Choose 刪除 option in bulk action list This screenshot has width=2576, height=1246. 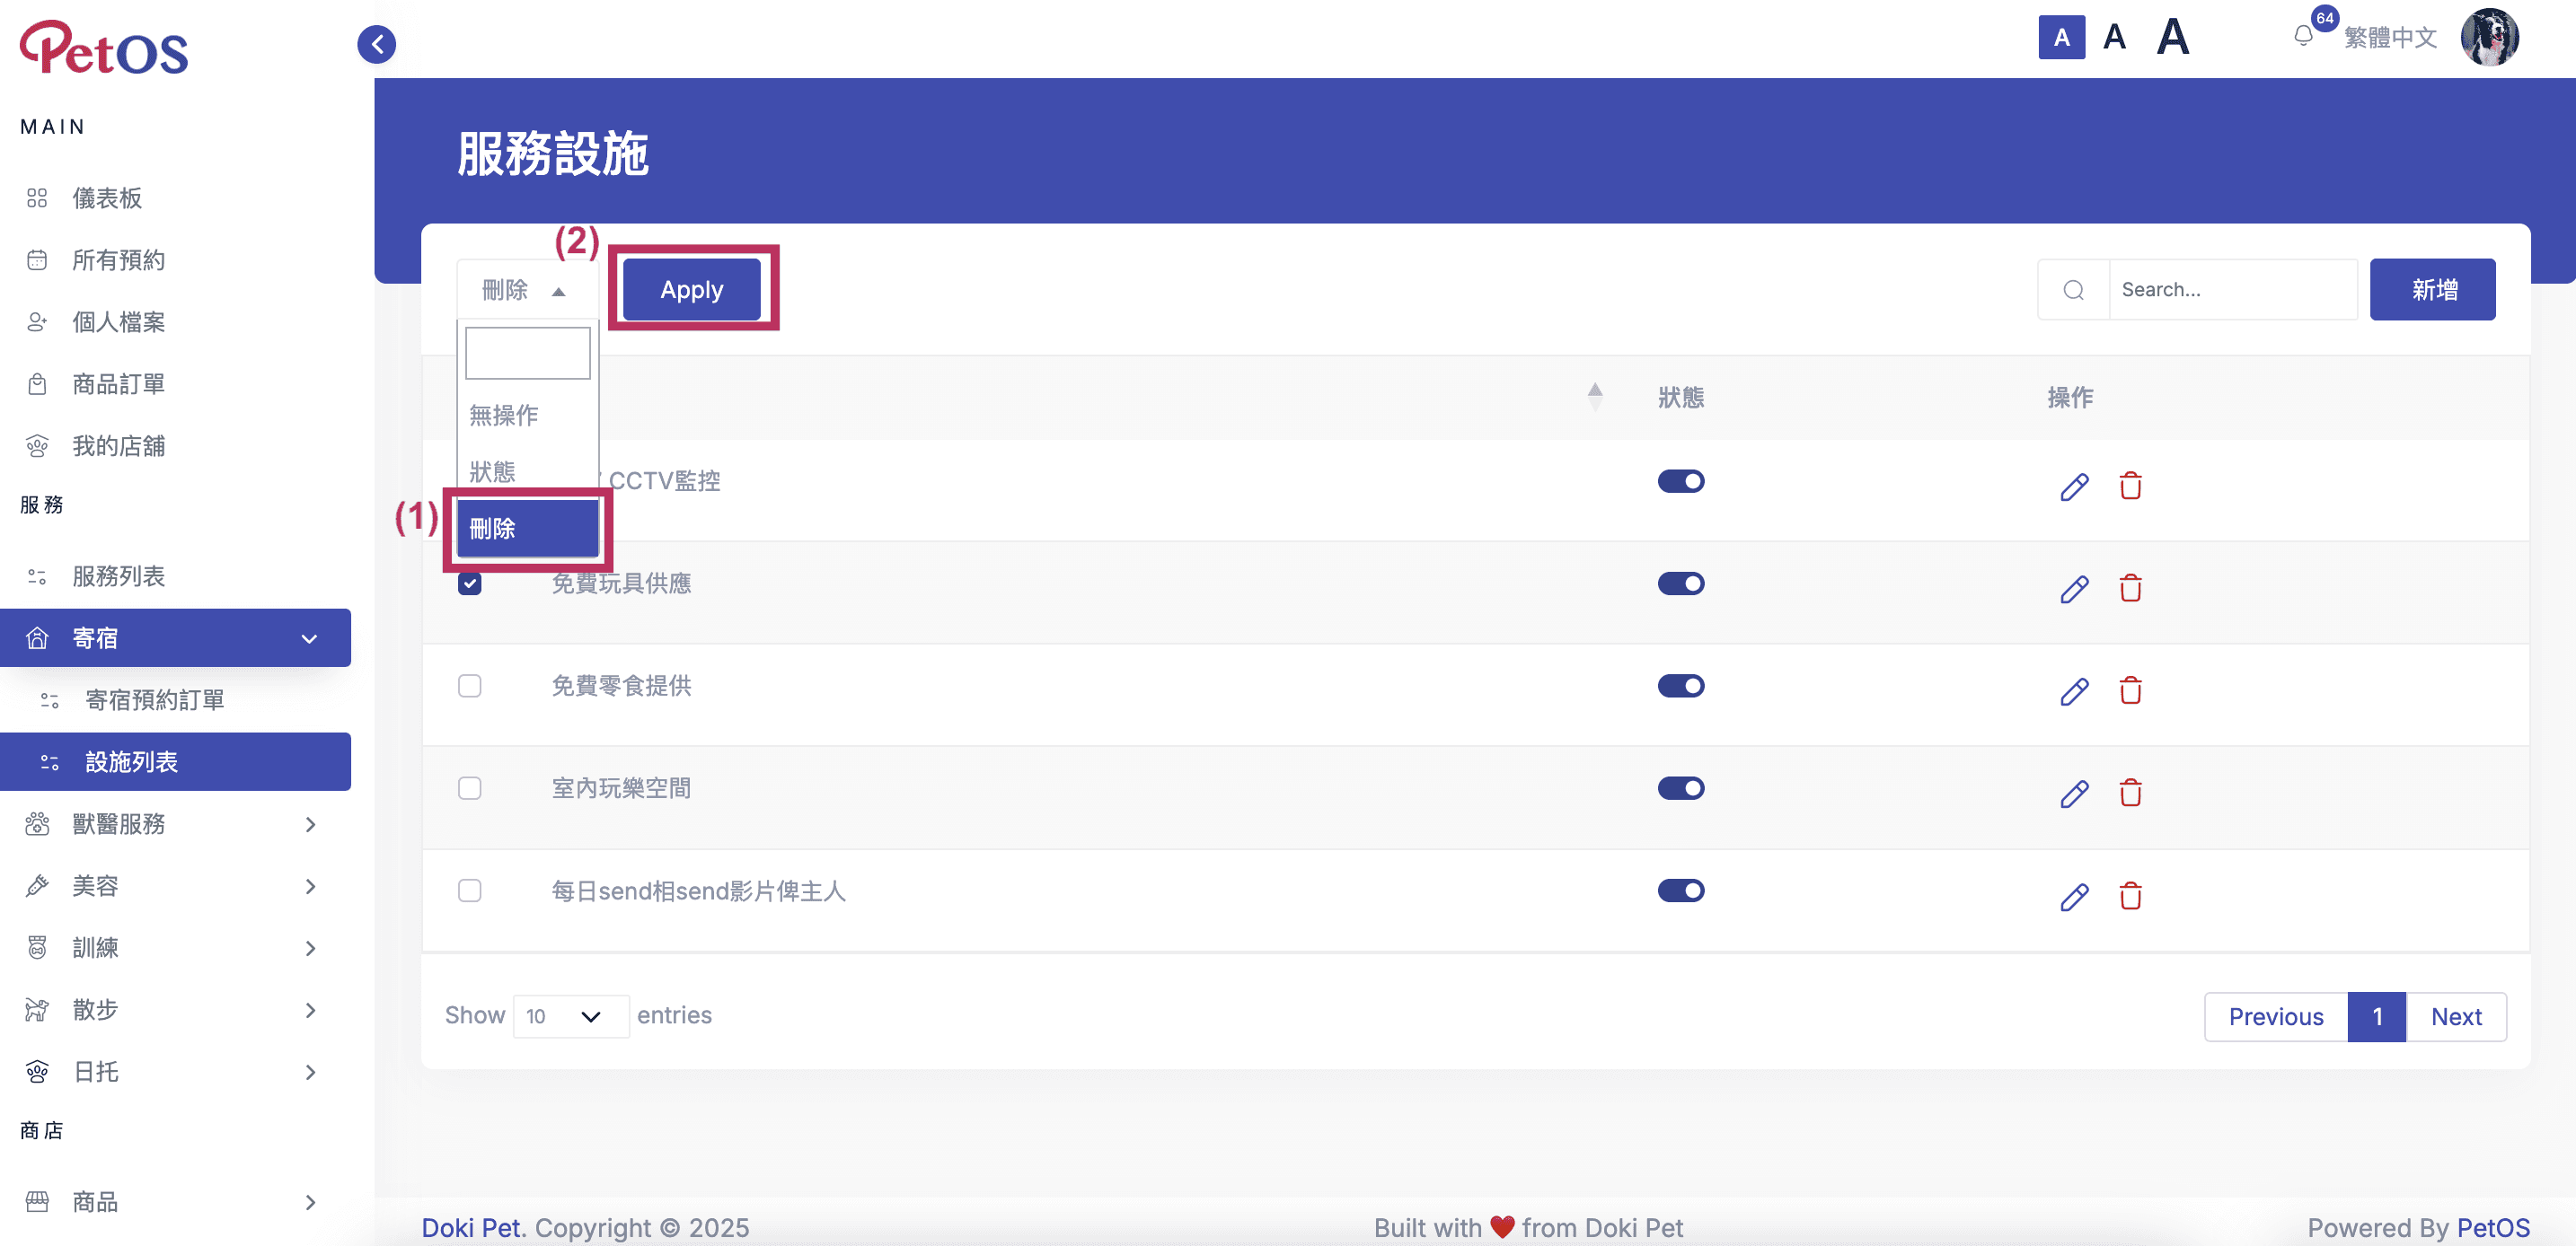coord(527,529)
